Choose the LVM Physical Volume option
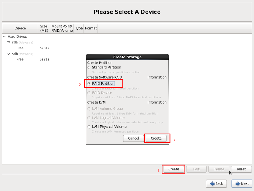 coord(89,127)
